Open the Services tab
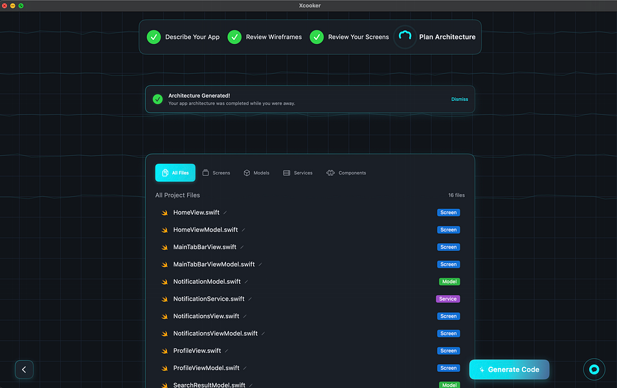This screenshot has height=388, width=617. (x=297, y=173)
